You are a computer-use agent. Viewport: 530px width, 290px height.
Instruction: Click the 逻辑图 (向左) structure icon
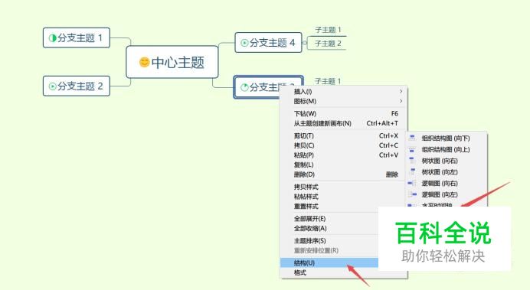pos(412,194)
